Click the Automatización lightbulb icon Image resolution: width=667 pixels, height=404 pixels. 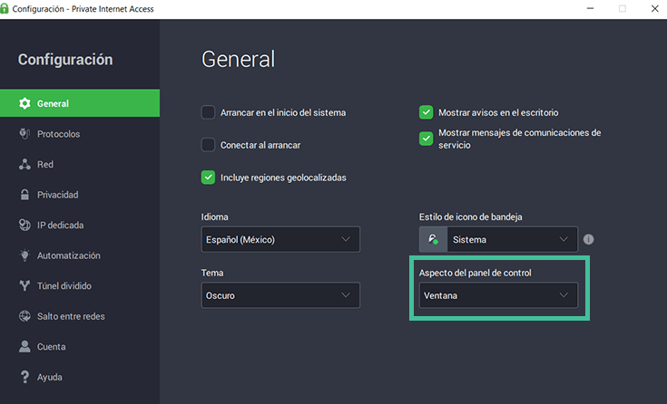[25, 255]
